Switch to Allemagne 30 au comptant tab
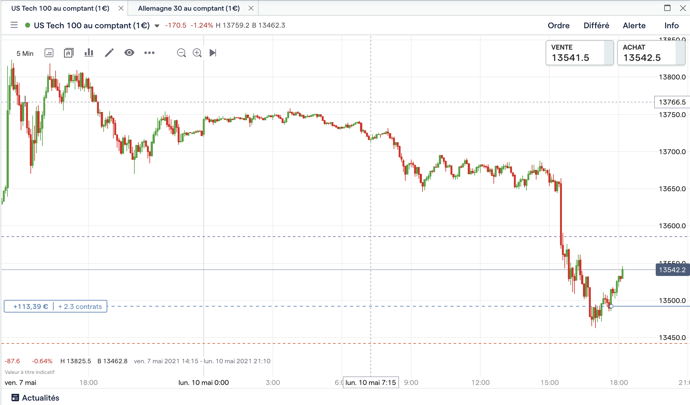The height and width of the screenshot is (405, 690). pyautogui.click(x=189, y=8)
